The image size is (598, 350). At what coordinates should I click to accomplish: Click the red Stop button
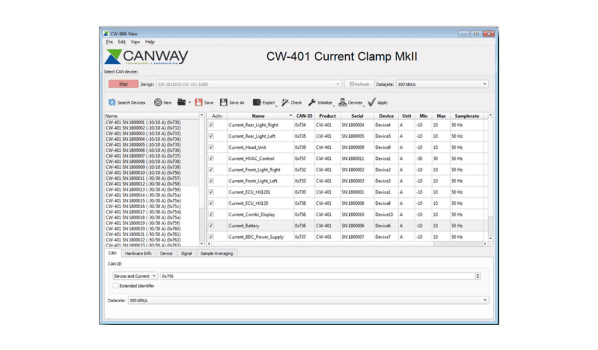click(123, 84)
